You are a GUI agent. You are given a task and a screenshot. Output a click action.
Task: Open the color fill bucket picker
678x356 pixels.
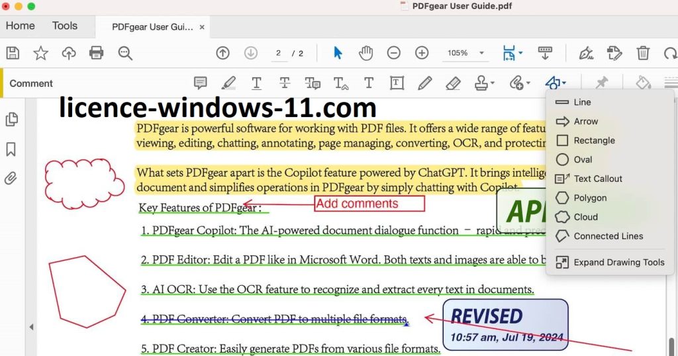click(642, 83)
